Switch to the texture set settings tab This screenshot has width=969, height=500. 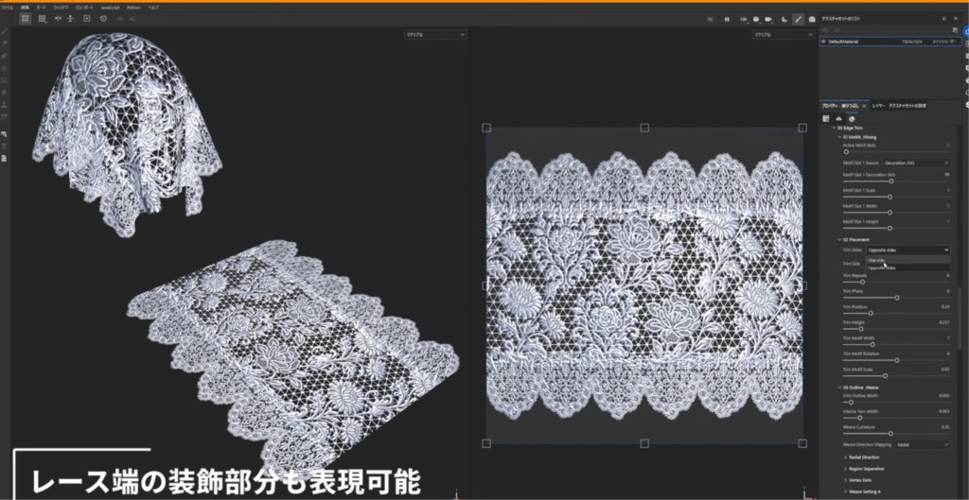pos(907,106)
